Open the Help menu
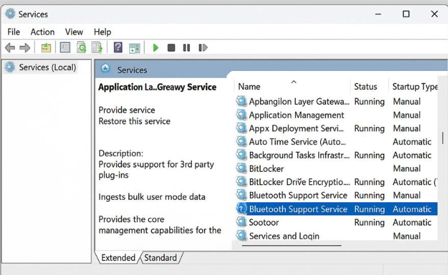The height and width of the screenshot is (275, 448). coord(102,32)
